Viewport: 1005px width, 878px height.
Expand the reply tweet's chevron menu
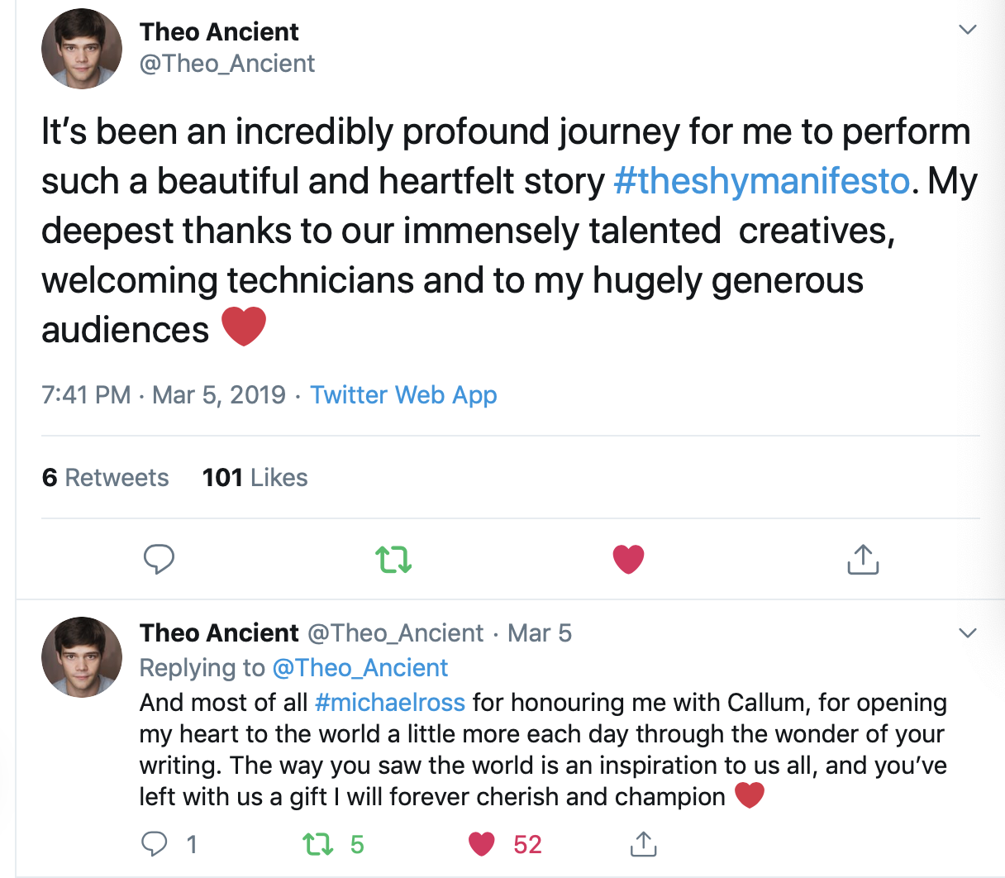pos(967,633)
